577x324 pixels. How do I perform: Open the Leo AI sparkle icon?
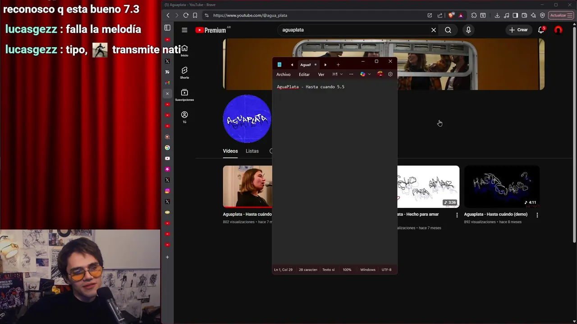tap(533, 15)
